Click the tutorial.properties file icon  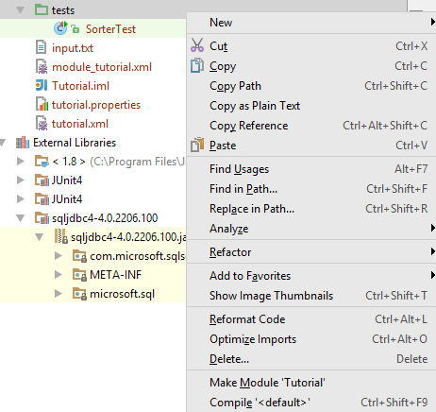pyautogui.click(x=42, y=105)
